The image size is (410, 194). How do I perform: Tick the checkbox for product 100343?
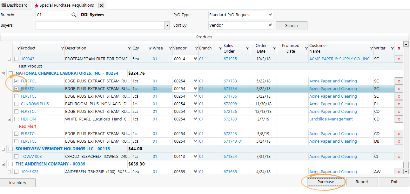[17, 59]
